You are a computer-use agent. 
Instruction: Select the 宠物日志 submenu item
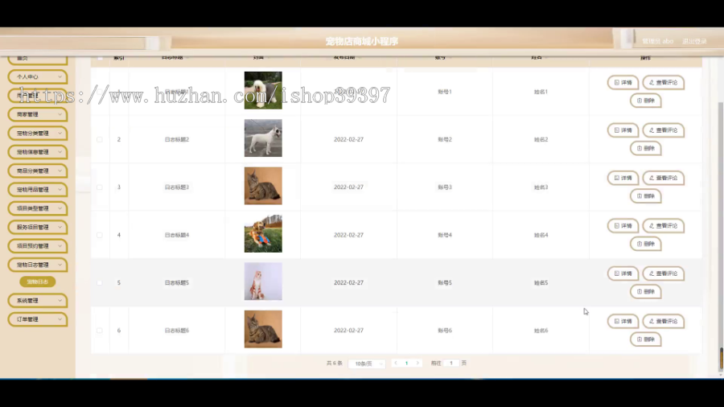[37, 282]
